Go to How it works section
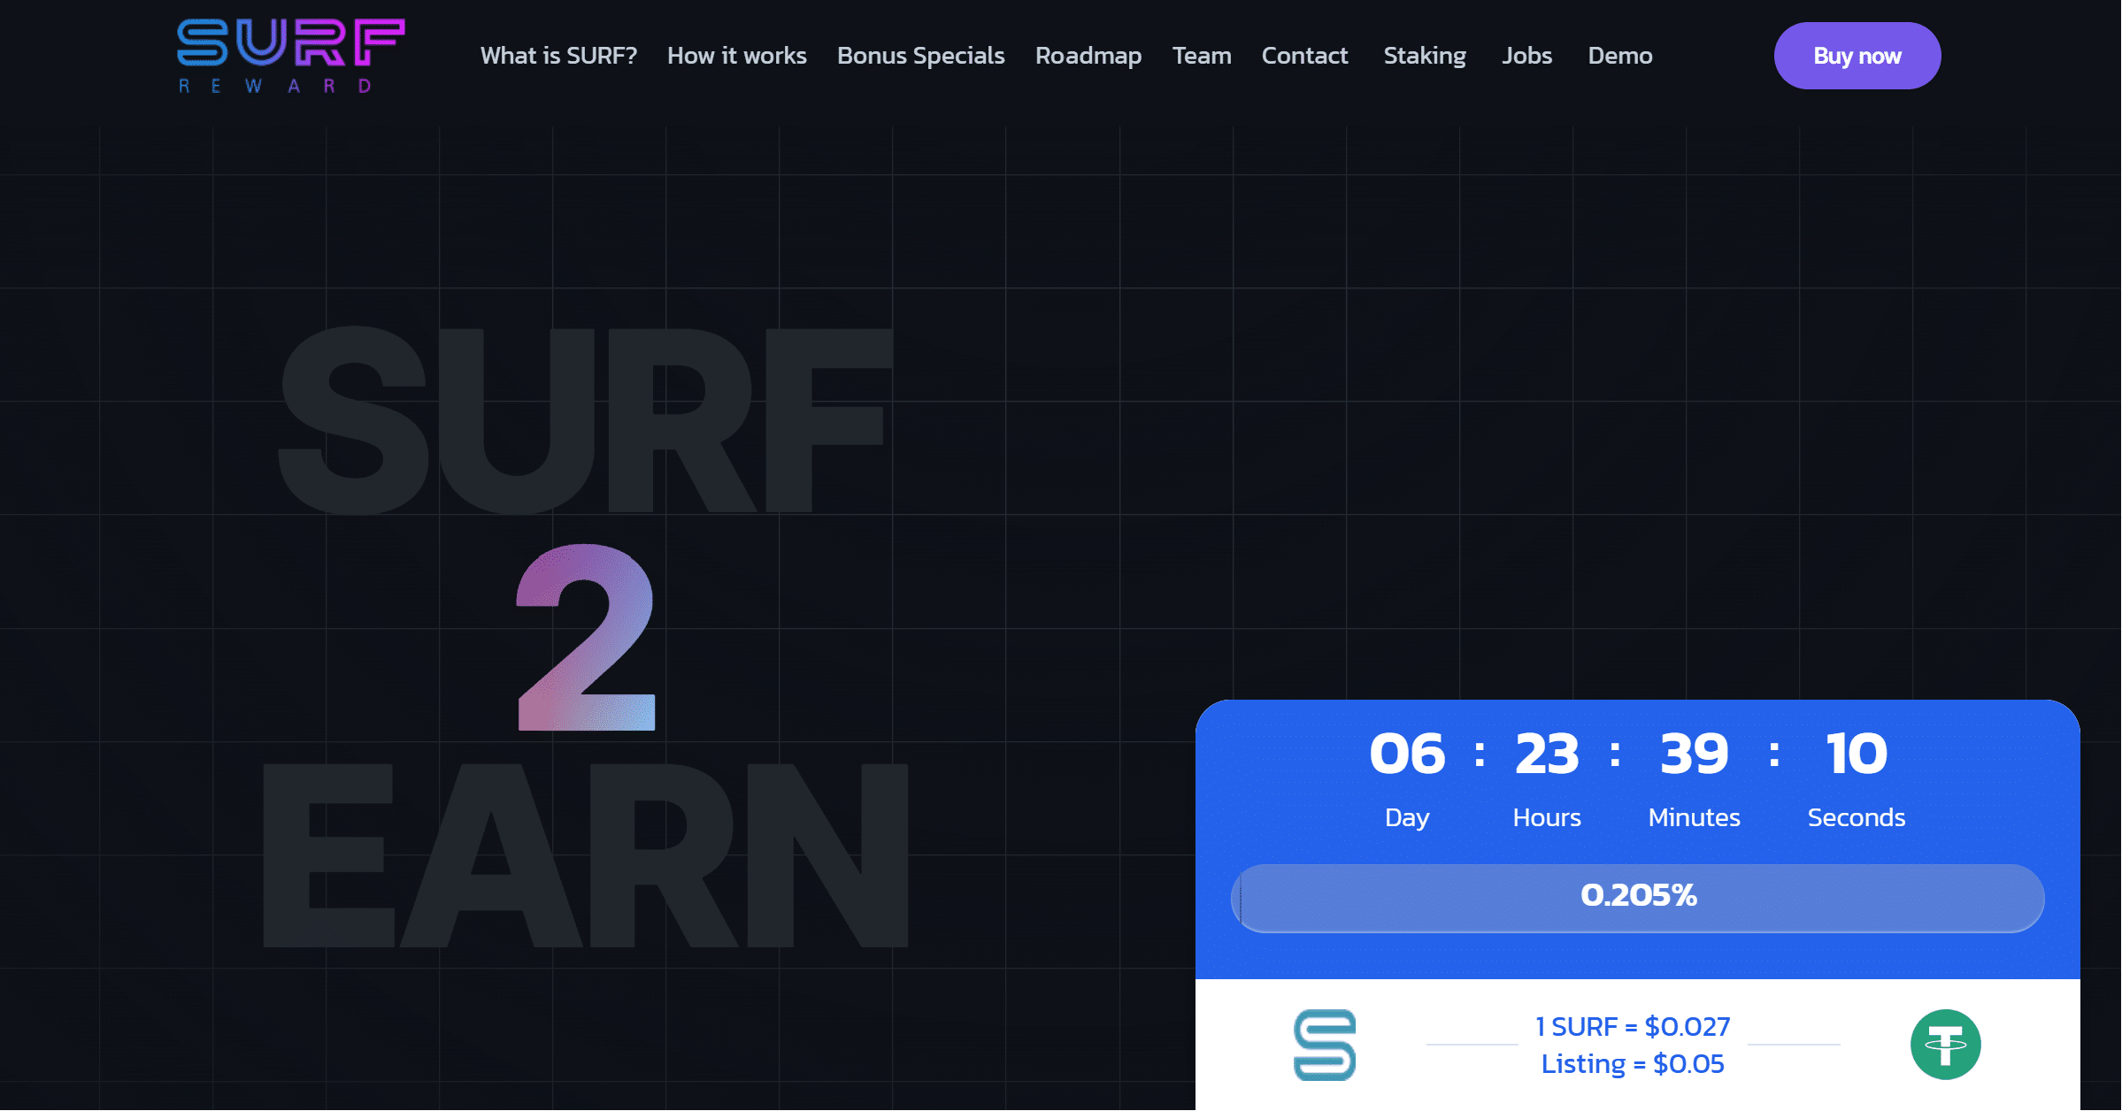The height and width of the screenshot is (1111, 2122). coord(737,56)
